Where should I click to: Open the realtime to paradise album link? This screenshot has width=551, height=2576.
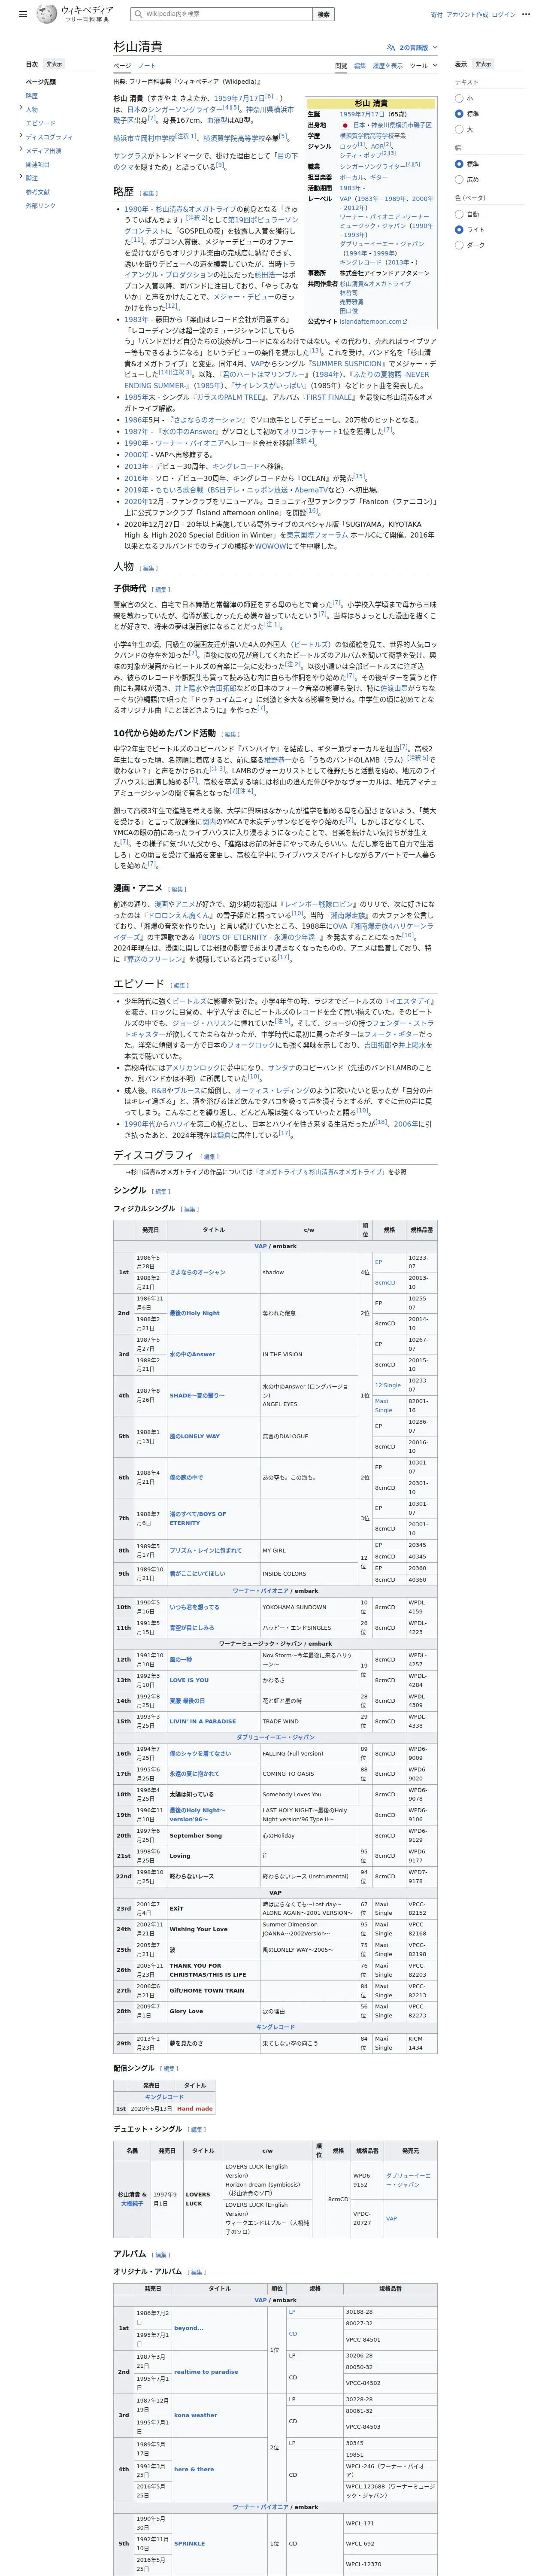click(x=206, y=2371)
